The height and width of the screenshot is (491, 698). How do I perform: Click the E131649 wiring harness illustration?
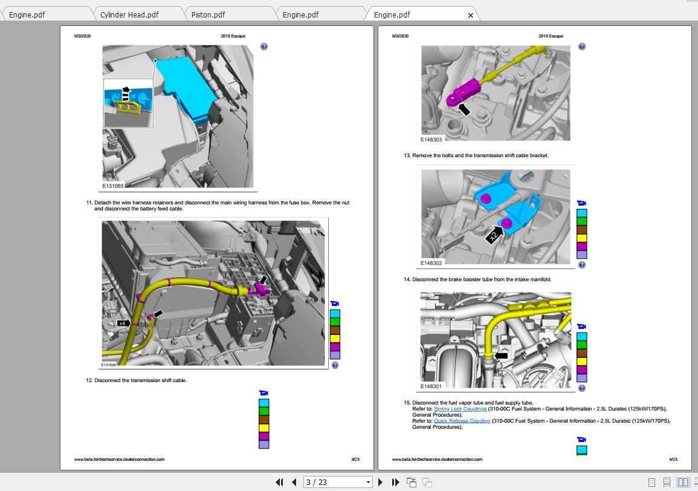tap(214, 293)
